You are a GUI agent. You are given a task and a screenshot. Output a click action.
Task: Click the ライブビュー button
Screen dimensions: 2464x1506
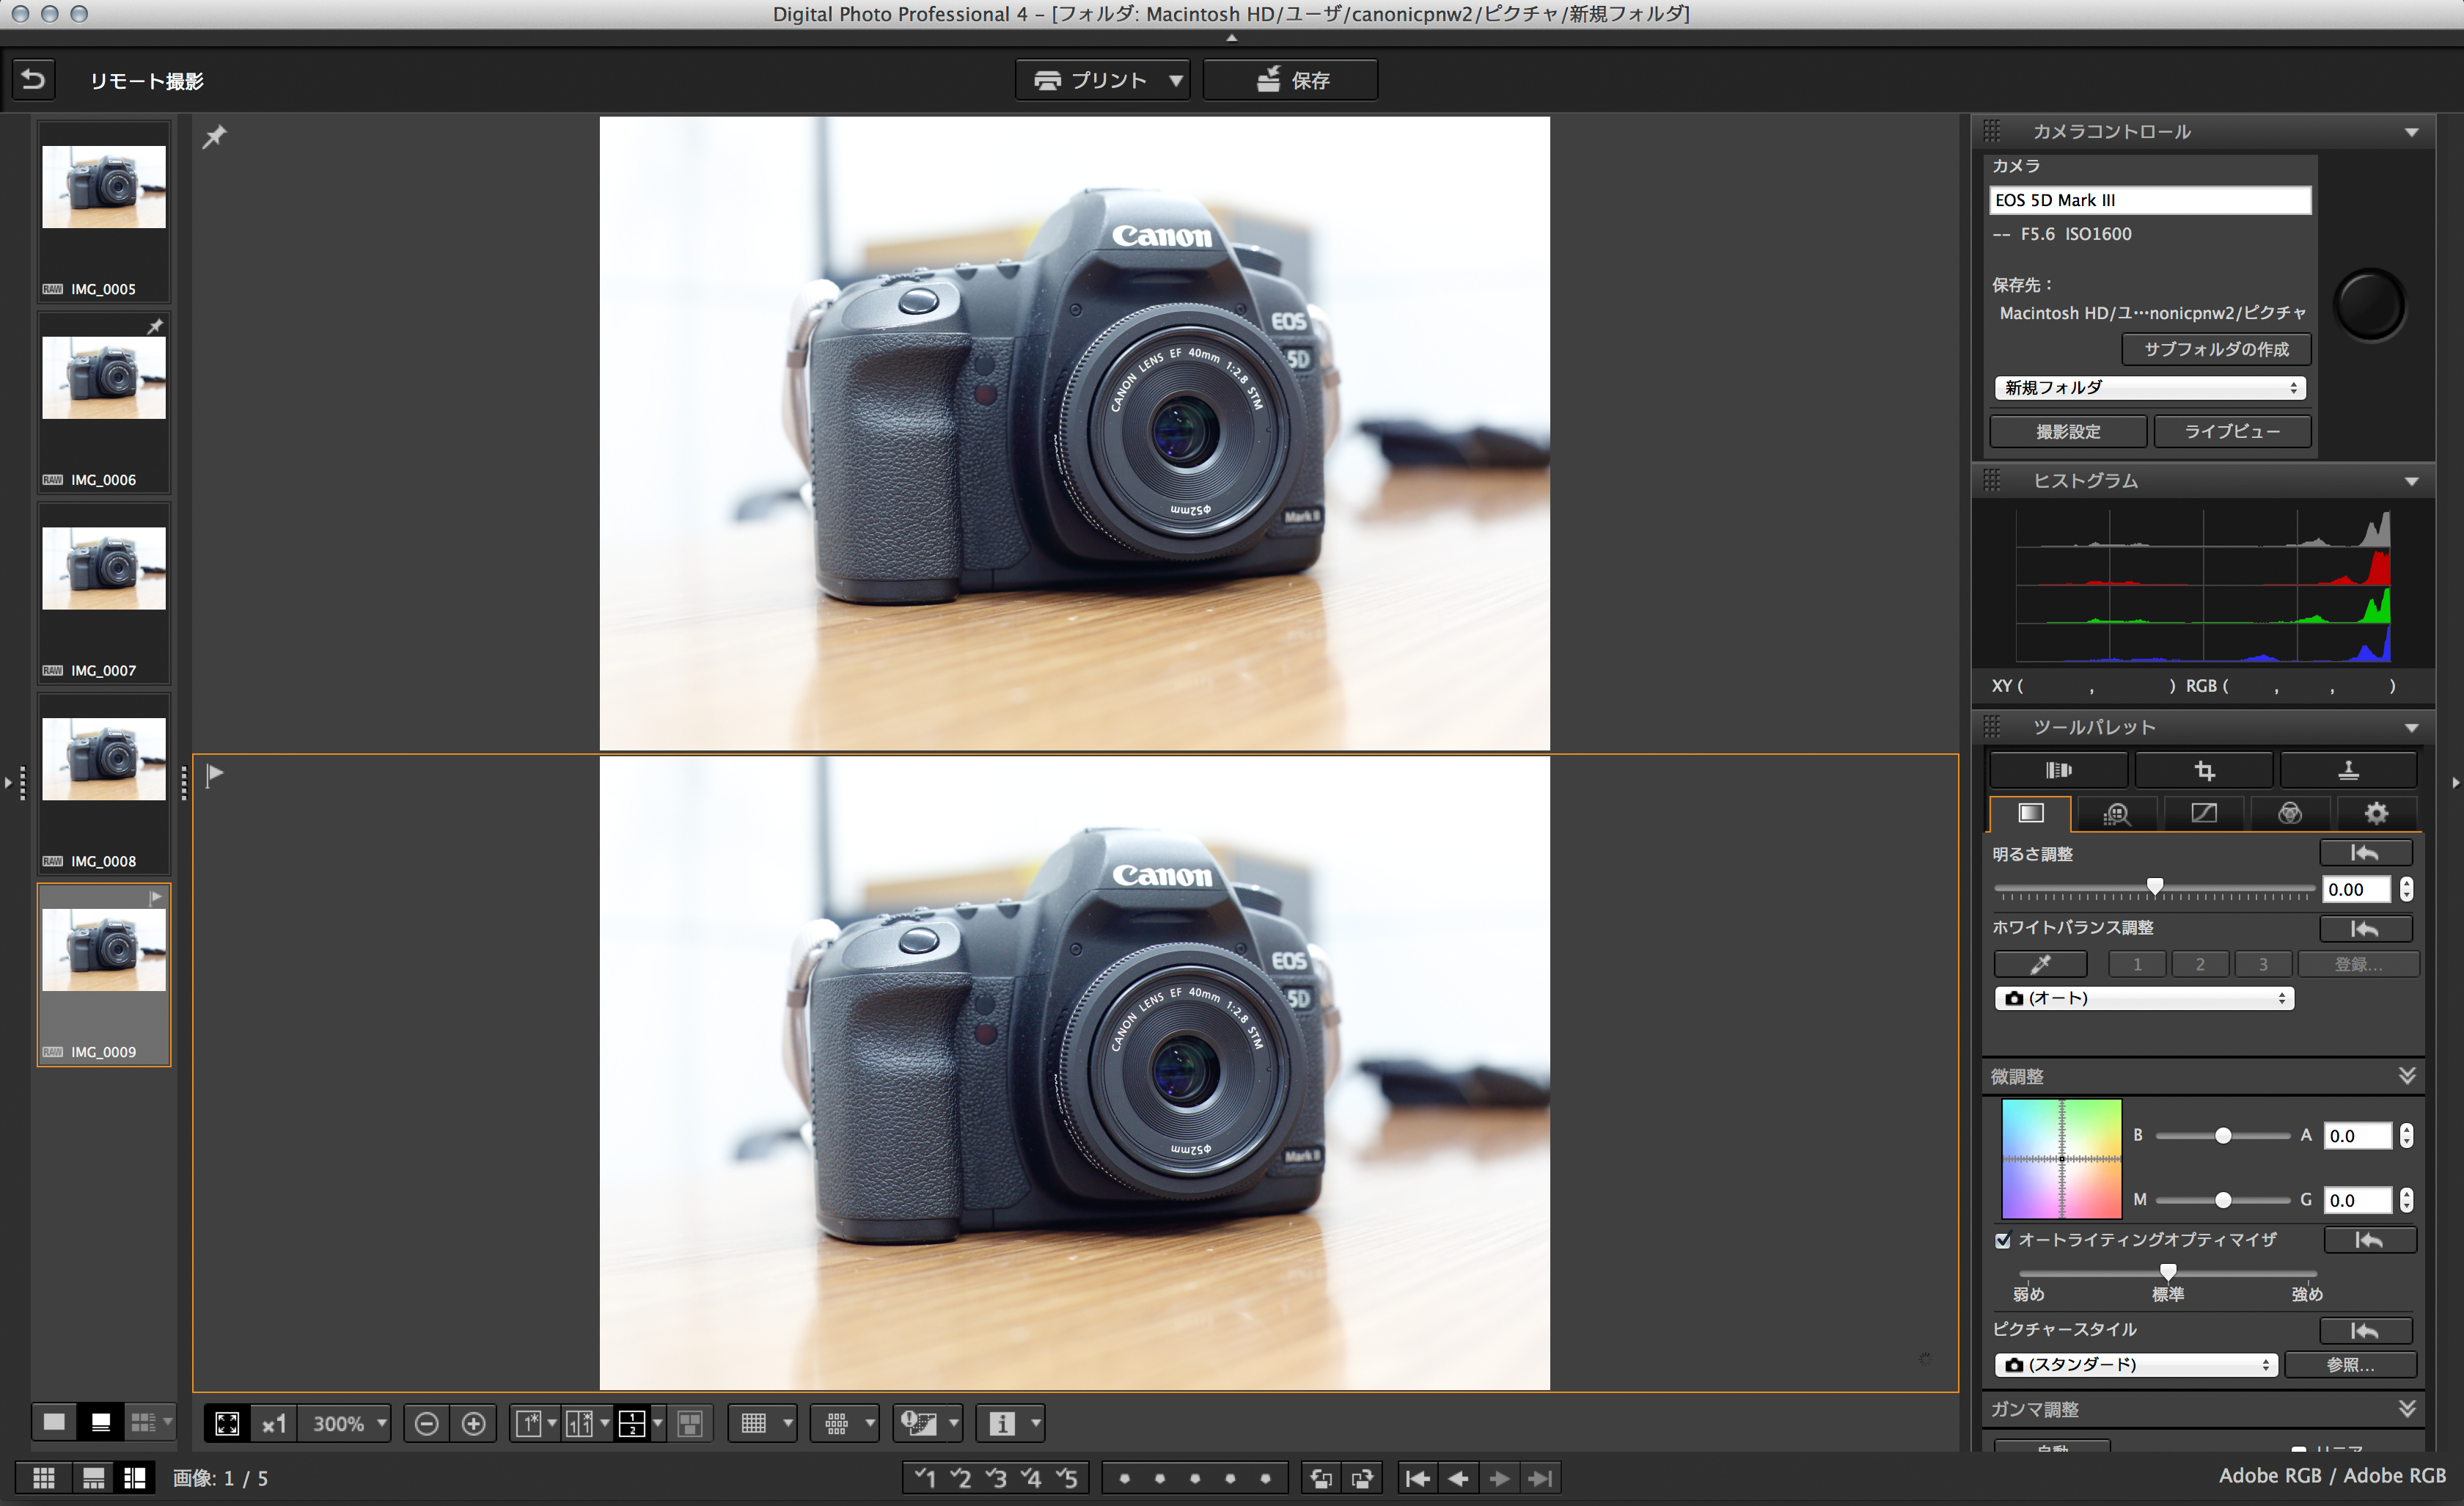click(2231, 432)
